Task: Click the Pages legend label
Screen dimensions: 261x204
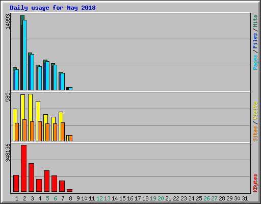Action: 255,62
